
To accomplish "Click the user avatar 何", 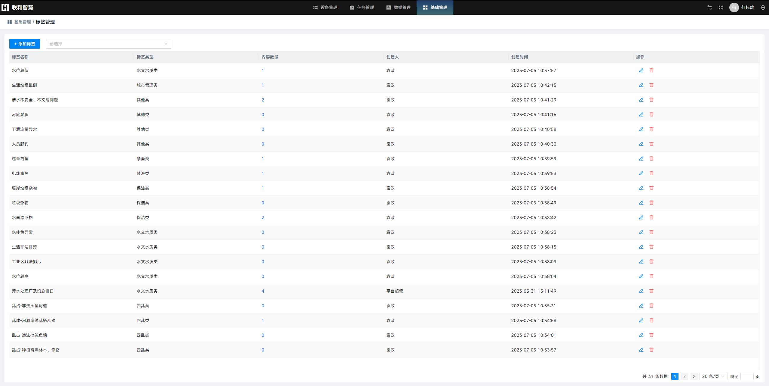I will pyautogui.click(x=734, y=8).
